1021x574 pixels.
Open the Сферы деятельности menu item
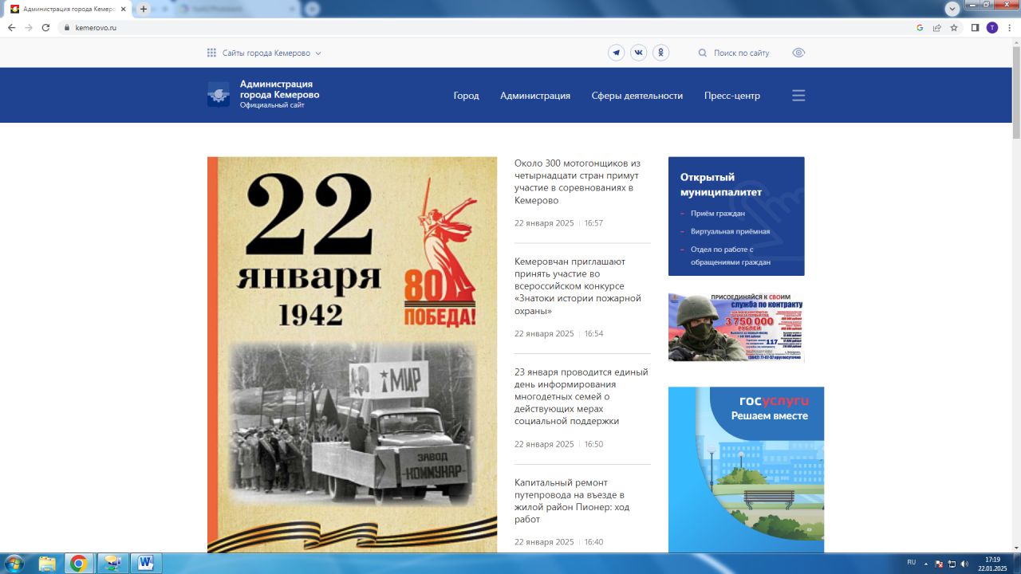(637, 96)
